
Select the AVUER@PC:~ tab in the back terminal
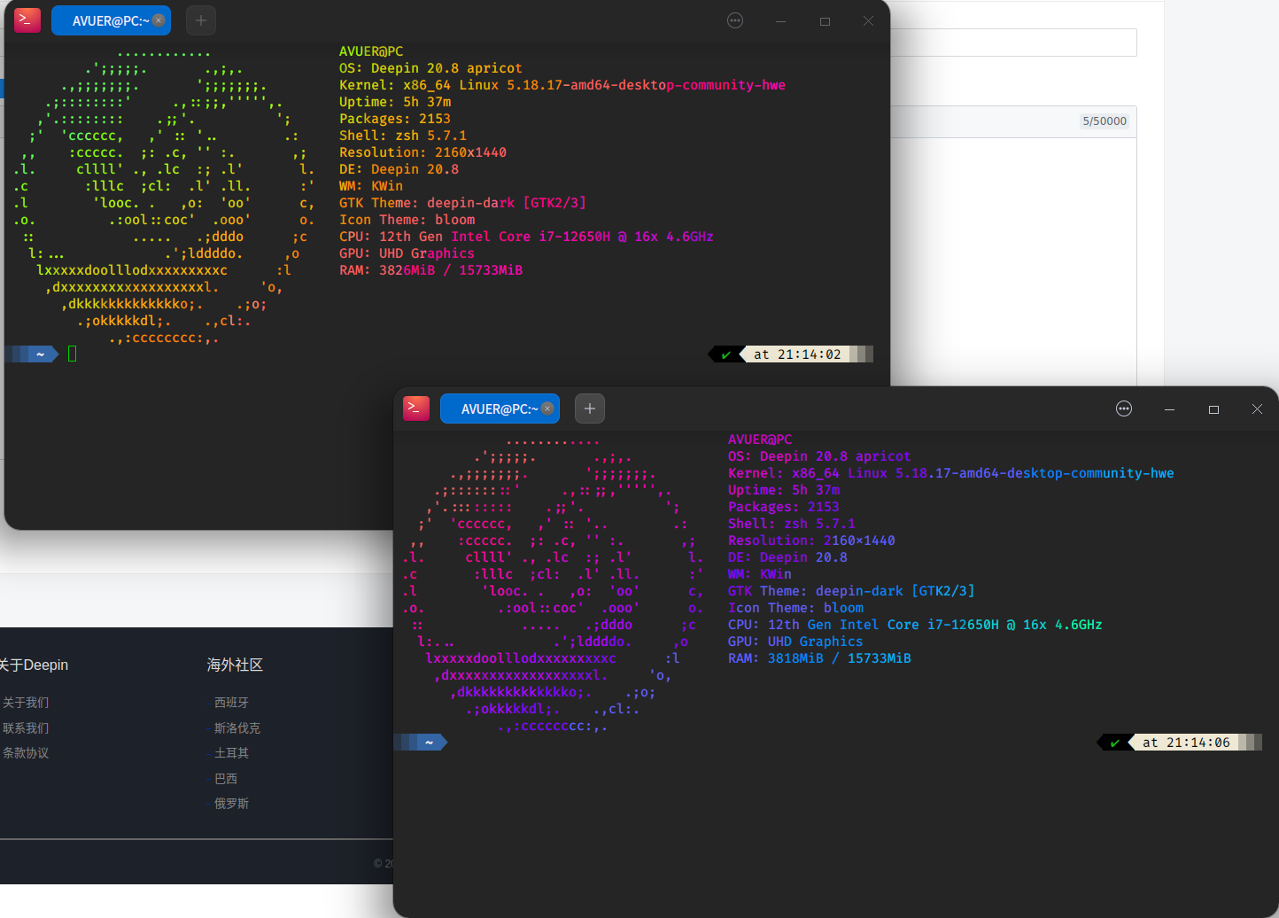(x=111, y=20)
